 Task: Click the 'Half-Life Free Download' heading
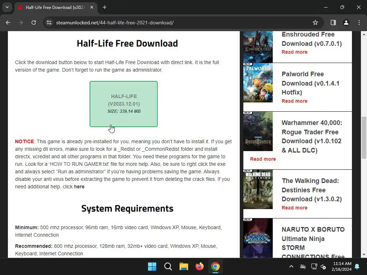[127, 43]
